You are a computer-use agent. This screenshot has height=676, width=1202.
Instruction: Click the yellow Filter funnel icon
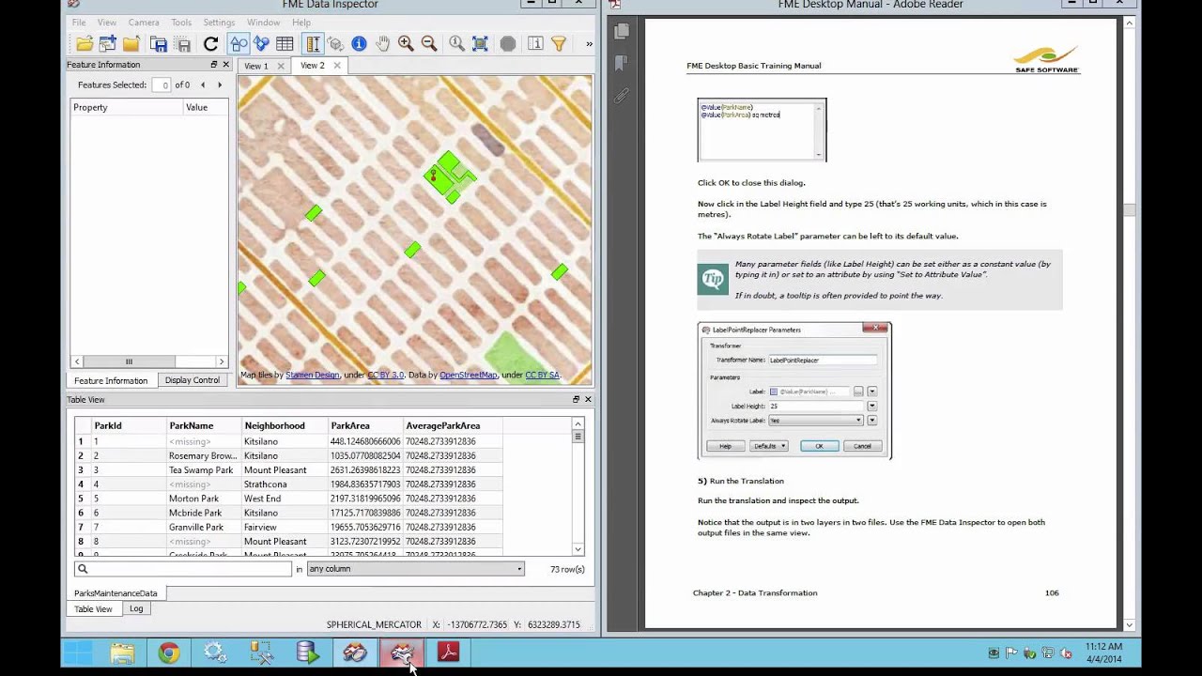pyautogui.click(x=559, y=43)
